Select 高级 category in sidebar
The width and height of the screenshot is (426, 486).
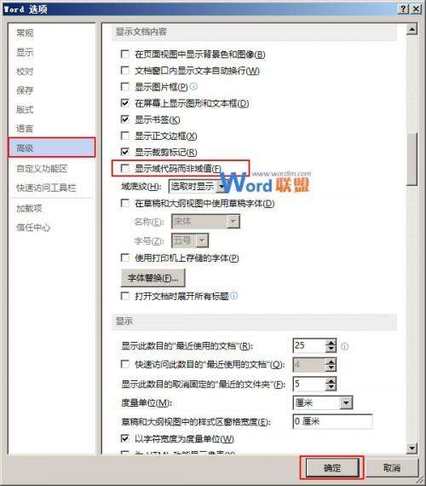[x=51, y=148]
